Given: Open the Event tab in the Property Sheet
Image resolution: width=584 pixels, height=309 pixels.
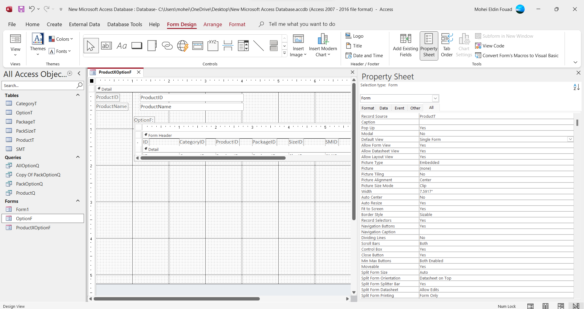Looking at the screenshot, I should point(399,108).
